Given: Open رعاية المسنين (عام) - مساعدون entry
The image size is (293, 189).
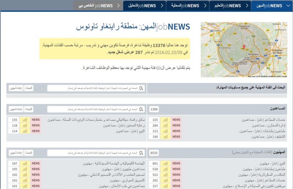Looking at the screenshot, I should coord(124,125).
